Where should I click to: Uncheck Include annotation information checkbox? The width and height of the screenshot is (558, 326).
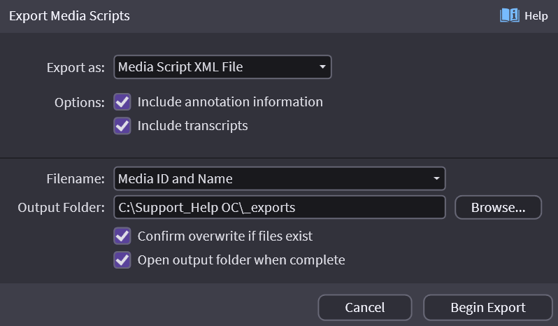(122, 102)
